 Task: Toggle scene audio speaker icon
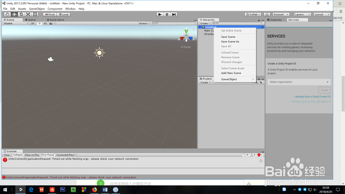(x=45, y=23)
